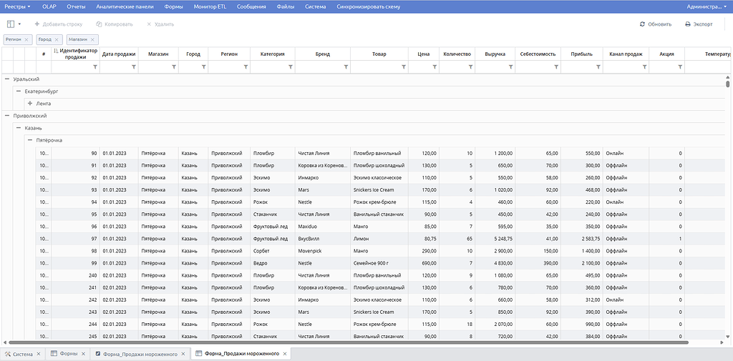The width and height of the screenshot is (733, 361).
Task: Open filter icon under Категория column
Action: point(291,67)
